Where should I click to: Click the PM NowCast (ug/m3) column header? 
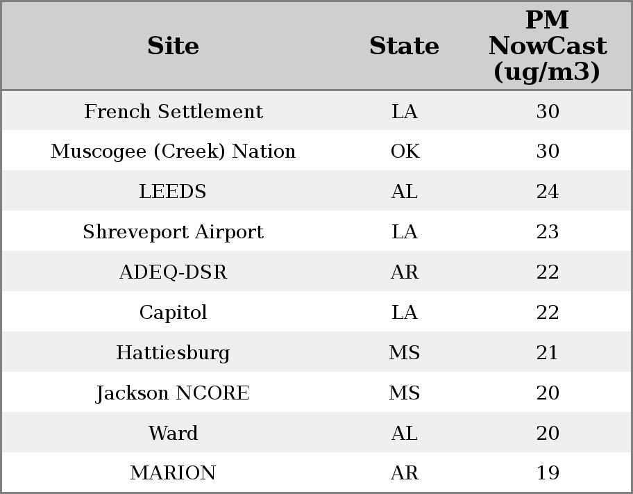(547, 47)
